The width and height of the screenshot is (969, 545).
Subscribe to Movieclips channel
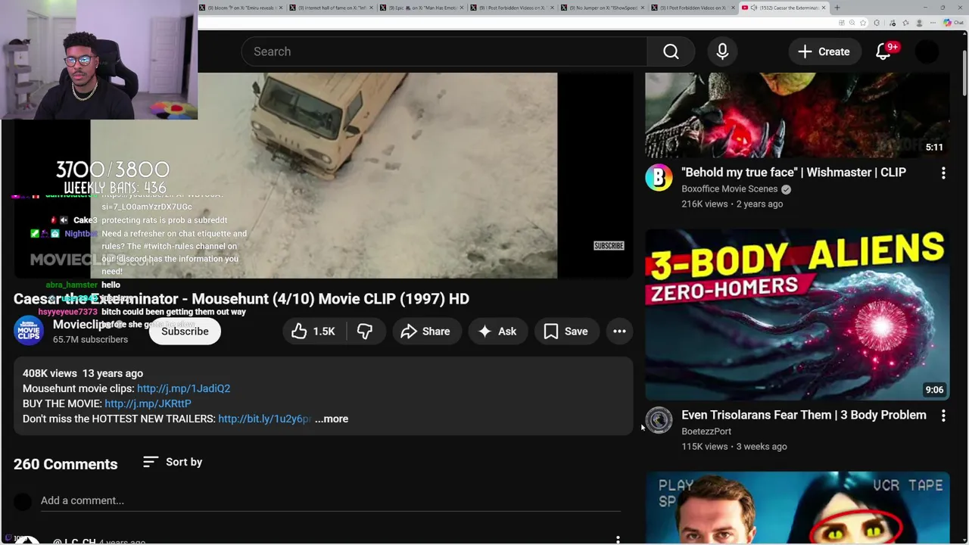[x=185, y=332]
